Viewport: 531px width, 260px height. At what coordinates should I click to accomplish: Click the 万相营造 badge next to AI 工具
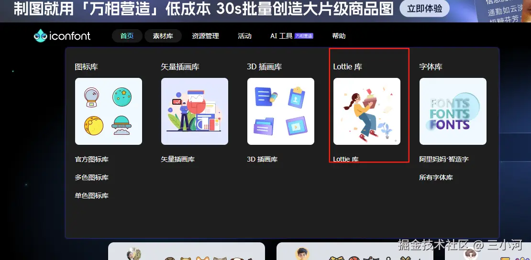[304, 36]
